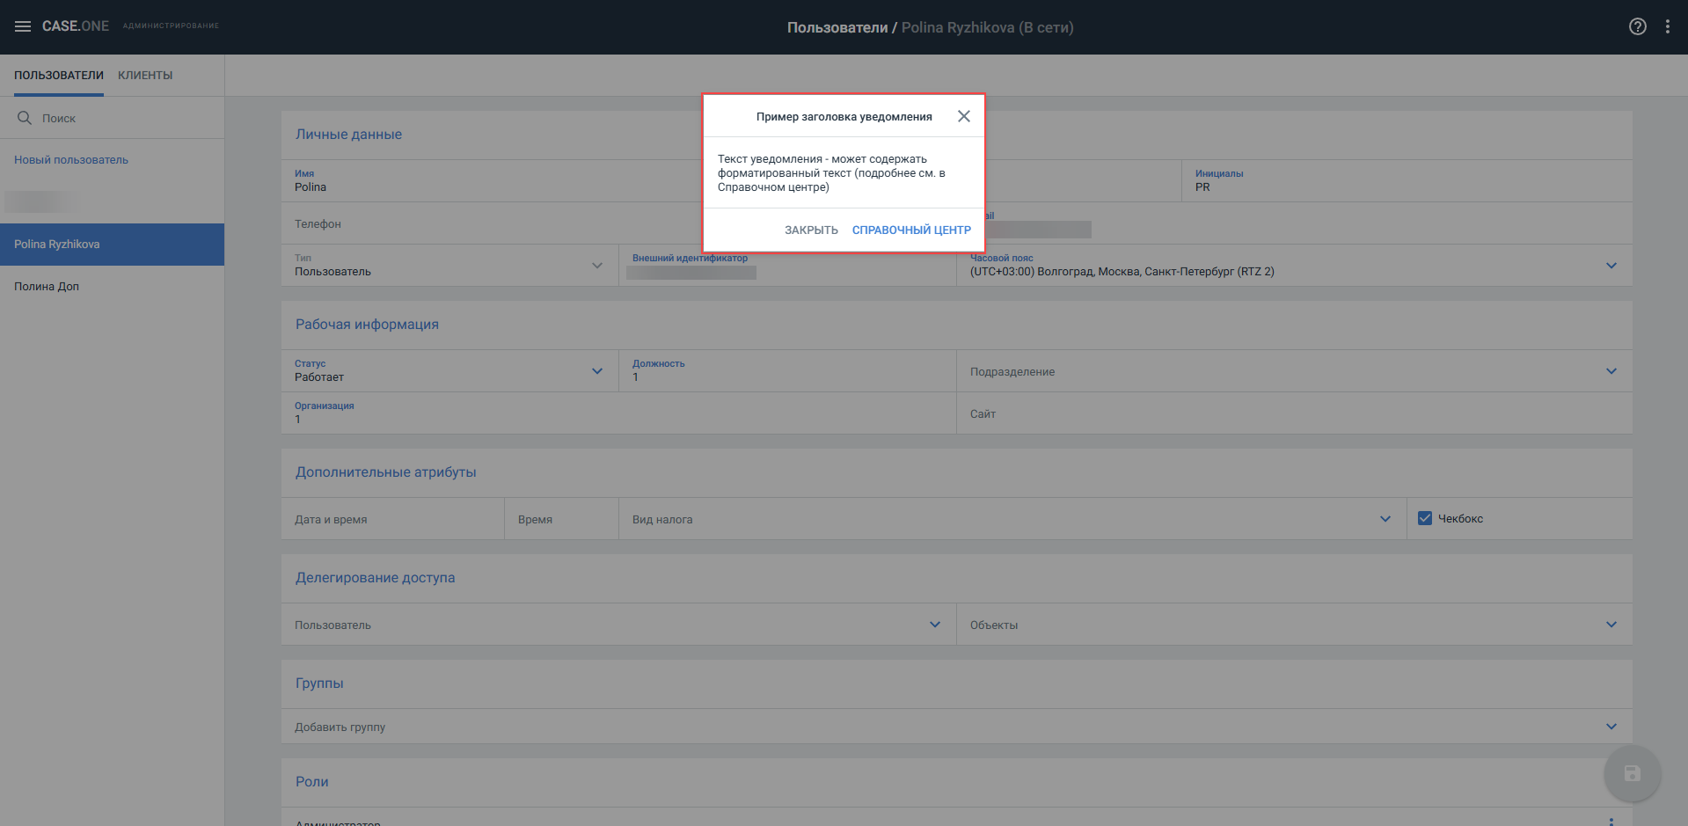The width and height of the screenshot is (1688, 826).
Task: Click the floating save disk button
Action: 1632,773
